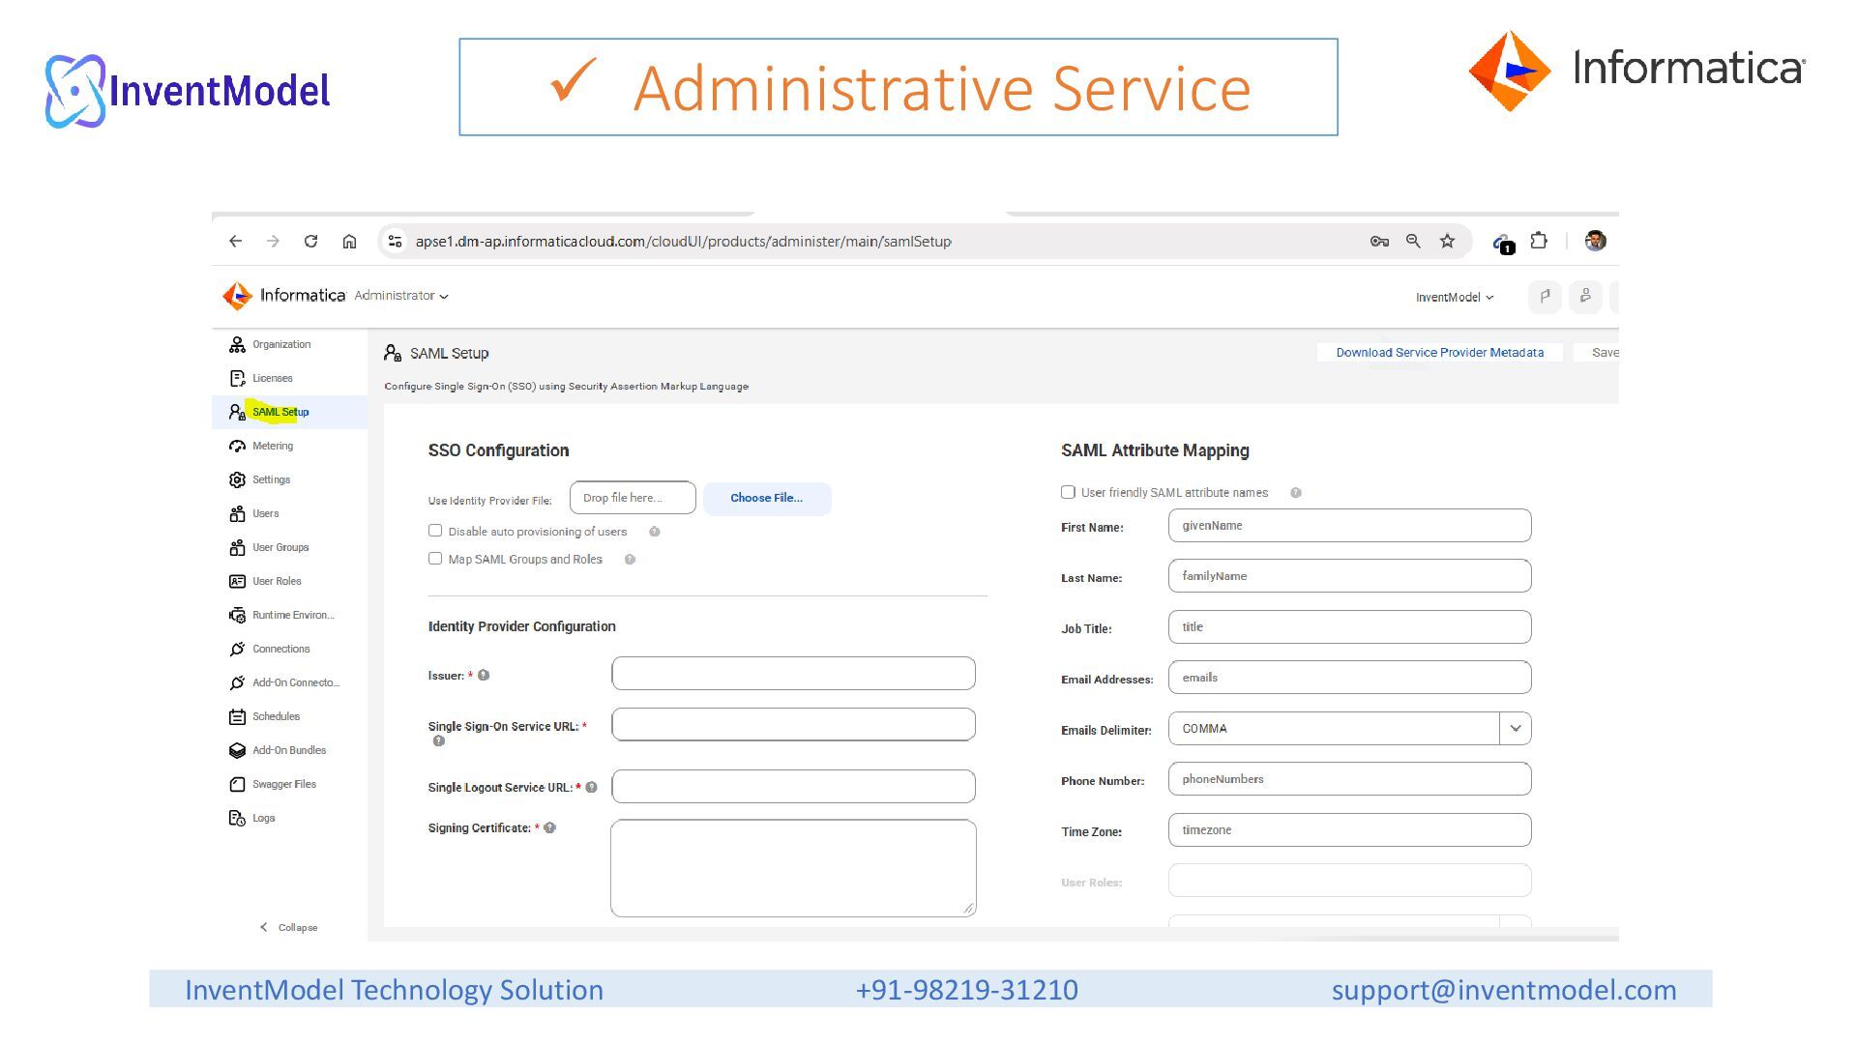Click the Email Addresses field
Image resolution: width=1857 pixels, height=1044 pixels.
tap(1349, 678)
